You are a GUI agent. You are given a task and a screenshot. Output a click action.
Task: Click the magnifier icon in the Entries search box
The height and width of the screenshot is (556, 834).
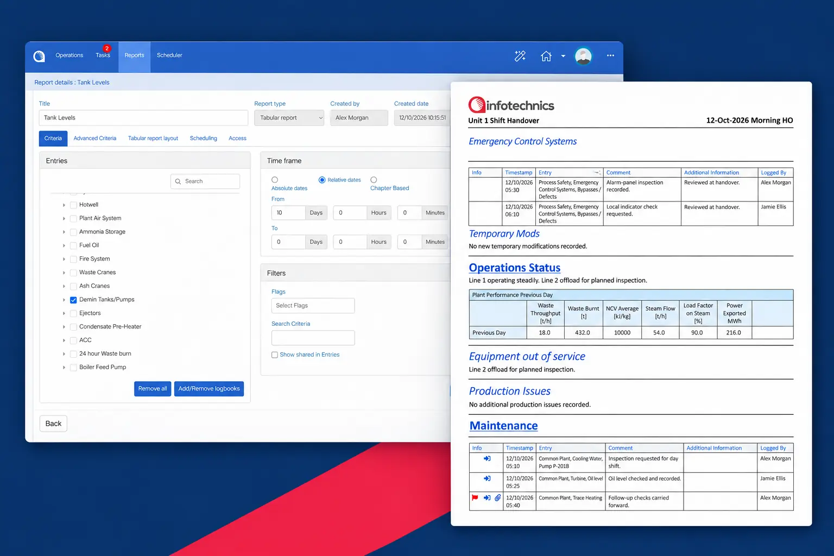click(x=178, y=181)
